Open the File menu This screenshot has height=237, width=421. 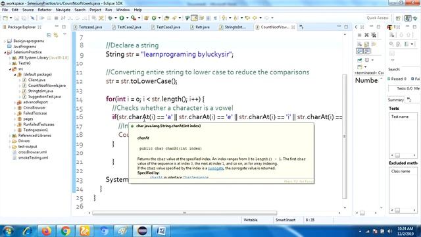point(5,10)
